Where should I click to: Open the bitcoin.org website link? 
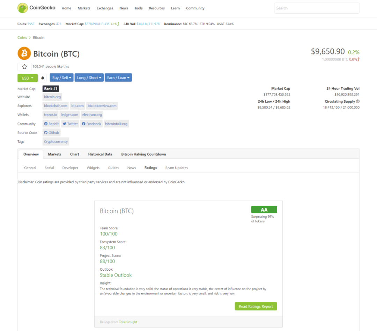52,97
